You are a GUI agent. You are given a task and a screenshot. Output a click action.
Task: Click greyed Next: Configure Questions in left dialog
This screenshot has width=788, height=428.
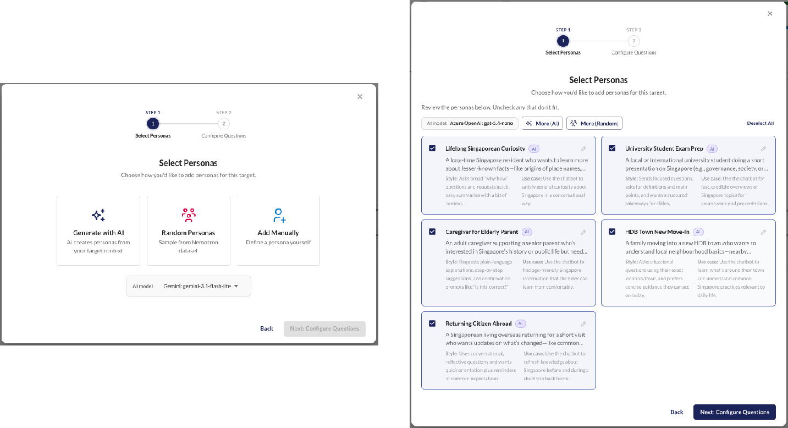coord(324,328)
